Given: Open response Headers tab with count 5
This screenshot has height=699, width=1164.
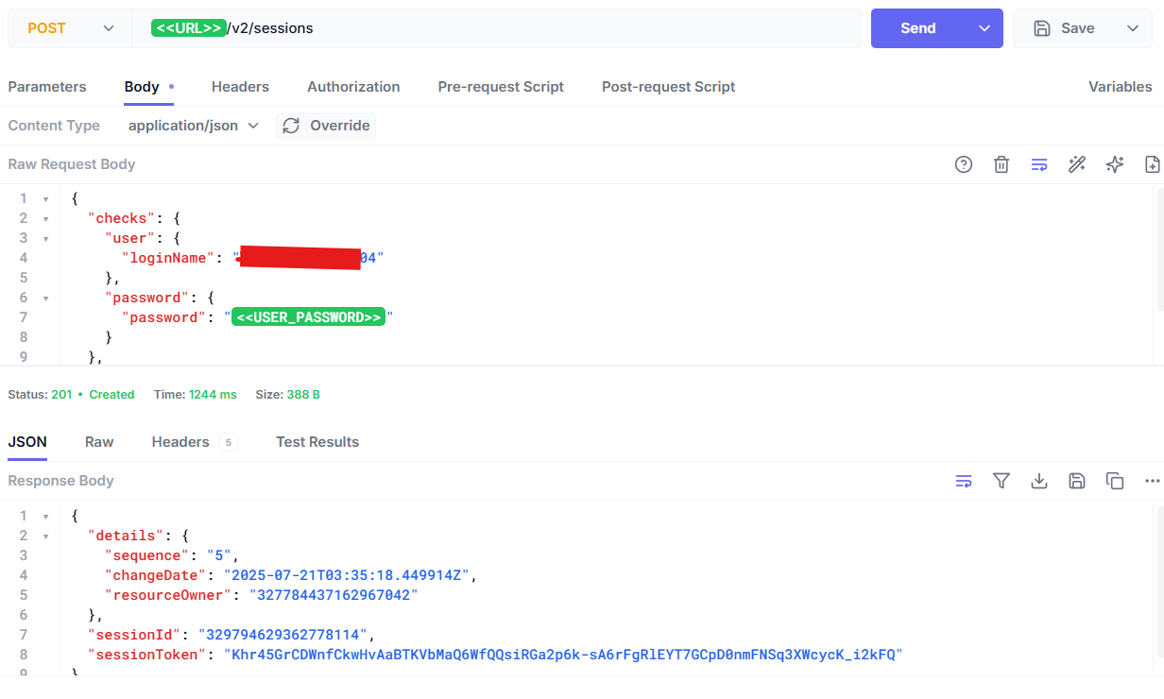Looking at the screenshot, I should tap(194, 442).
